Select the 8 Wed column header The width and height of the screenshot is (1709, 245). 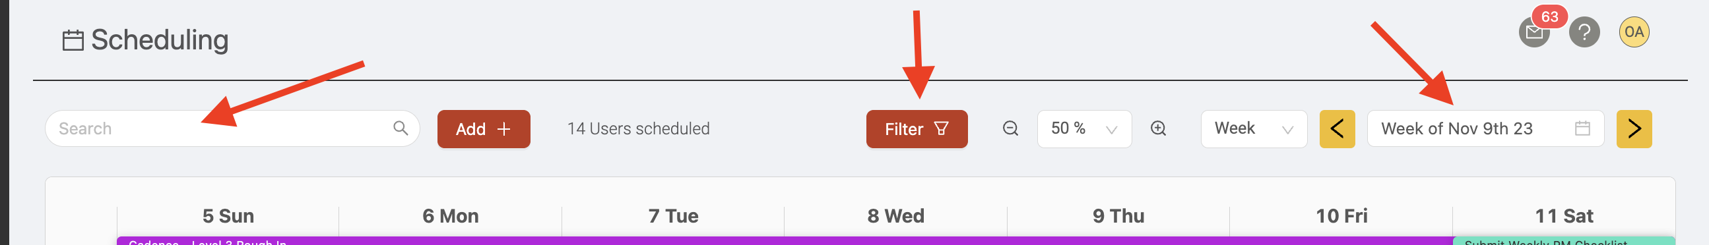point(895,216)
